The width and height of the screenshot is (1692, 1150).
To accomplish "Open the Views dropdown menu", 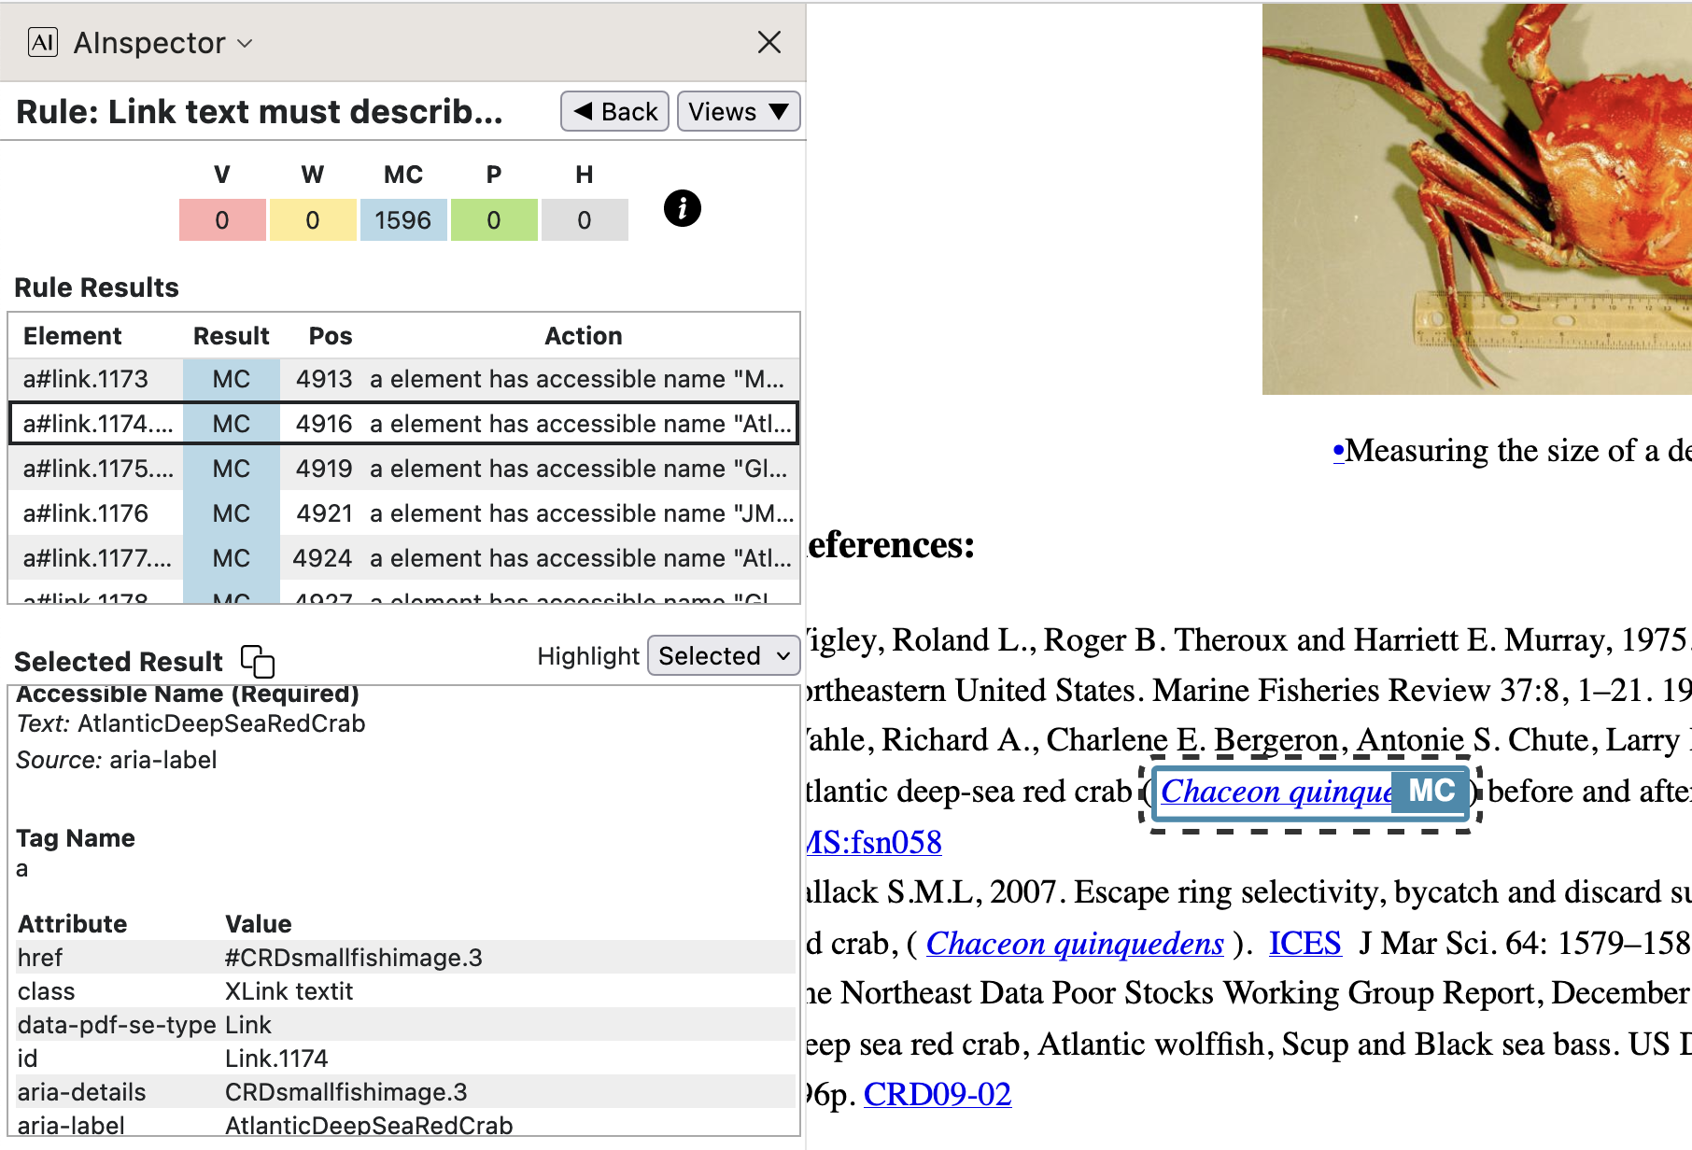I will click(x=738, y=112).
